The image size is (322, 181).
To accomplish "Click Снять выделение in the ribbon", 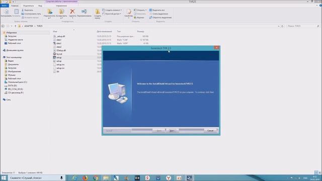I will (158, 14).
